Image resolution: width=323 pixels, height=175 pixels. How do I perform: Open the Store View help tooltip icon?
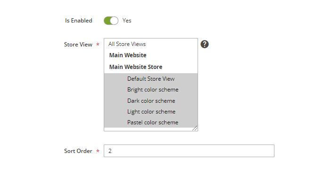click(x=205, y=44)
